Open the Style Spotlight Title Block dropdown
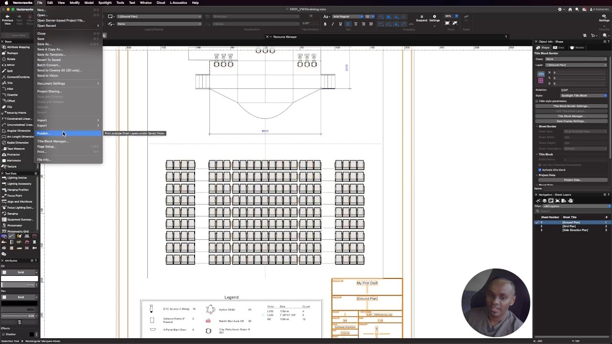This screenshot has width=612, height=344. point(583,96)
